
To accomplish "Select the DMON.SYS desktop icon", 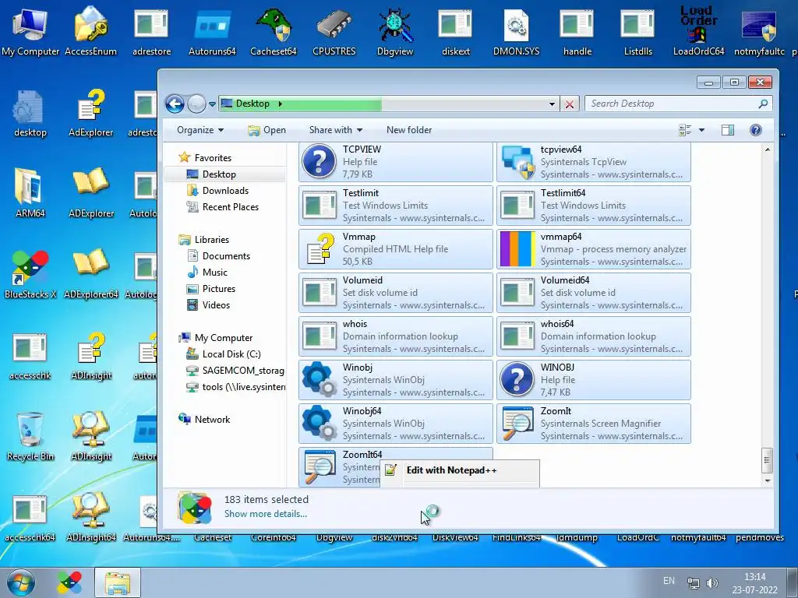I will (516, 30).
